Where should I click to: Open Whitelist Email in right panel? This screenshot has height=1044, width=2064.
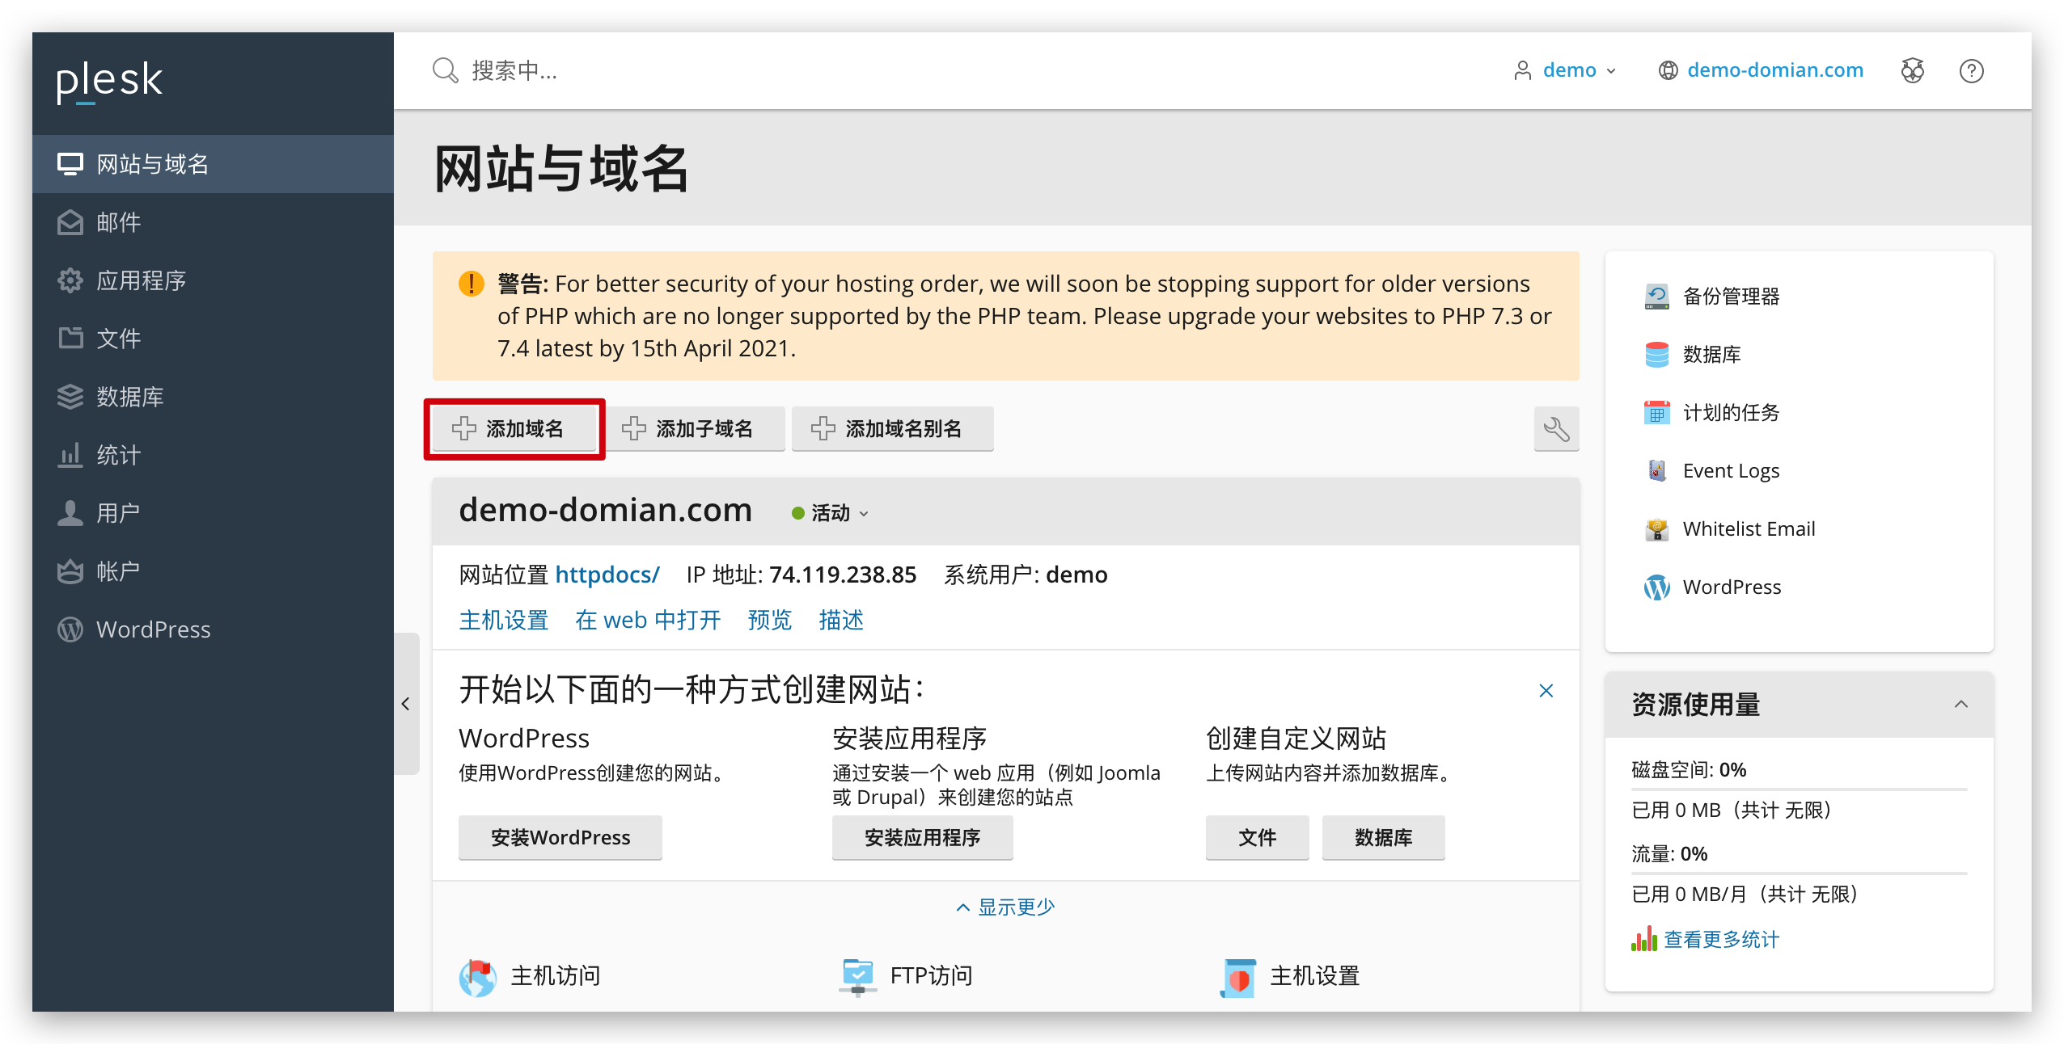[x=1748, y=529]
